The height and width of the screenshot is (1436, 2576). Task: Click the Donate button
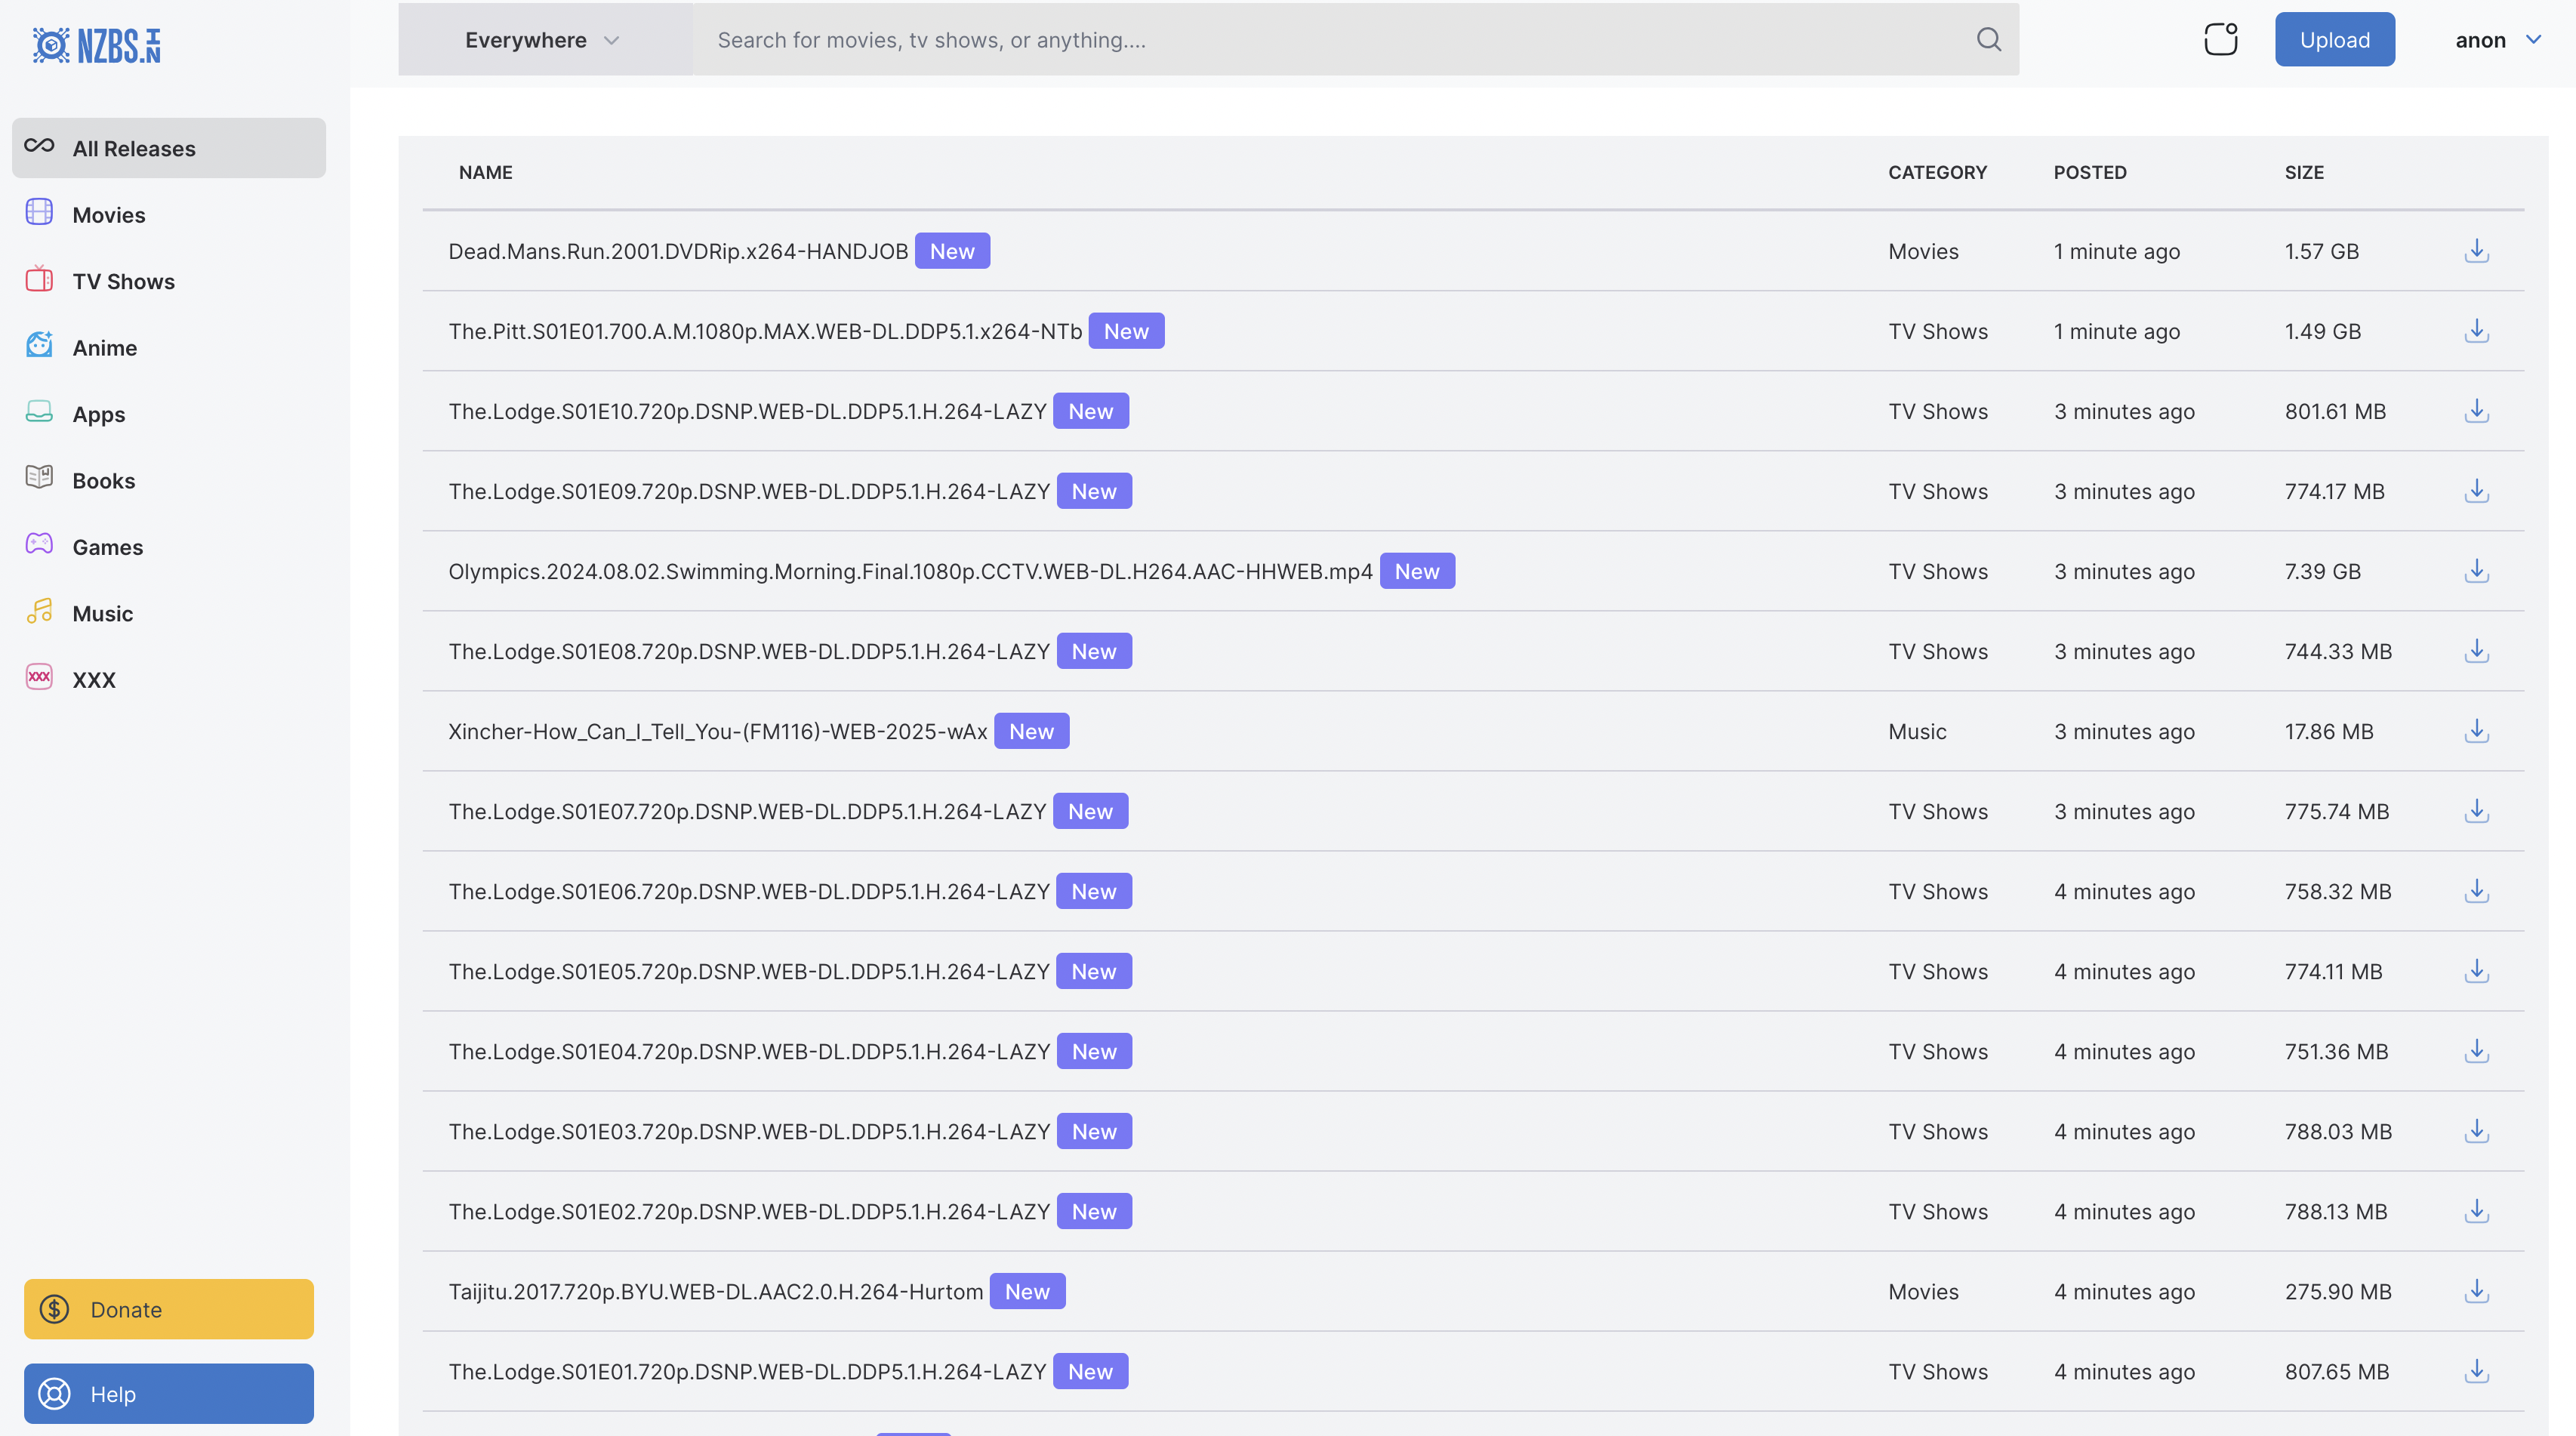(169, 1309)
